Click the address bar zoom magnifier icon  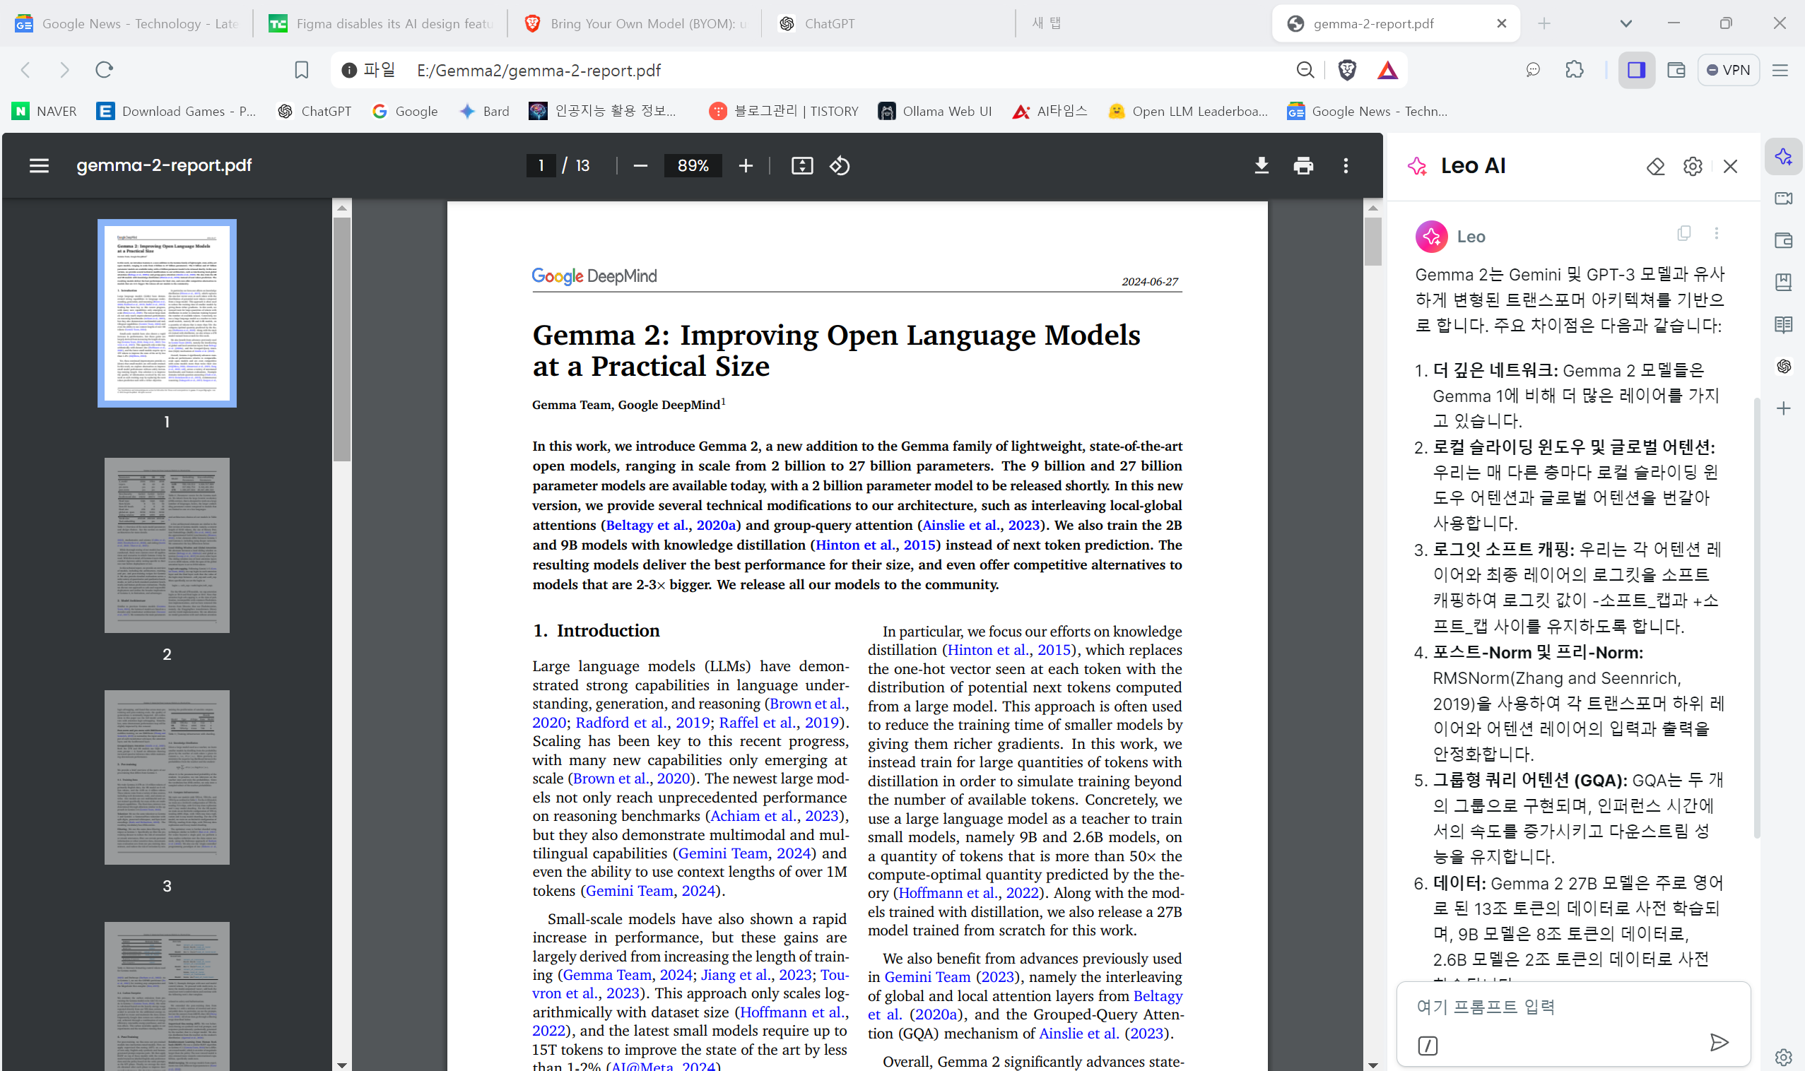pyautogui.click(x=1305, y=70)
